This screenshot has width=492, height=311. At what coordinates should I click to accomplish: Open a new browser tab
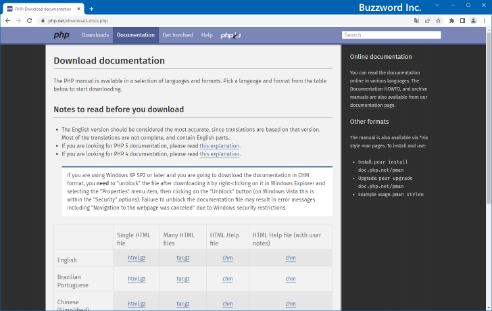pyautogui.click(x=91, y=8)
